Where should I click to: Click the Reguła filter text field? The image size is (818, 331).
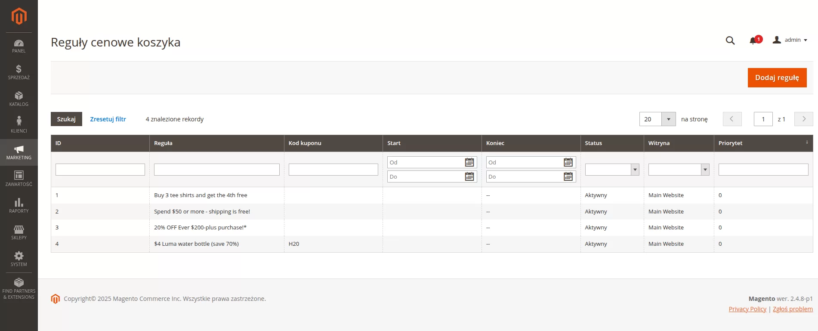pyautogui.click(x=216, y=170)
